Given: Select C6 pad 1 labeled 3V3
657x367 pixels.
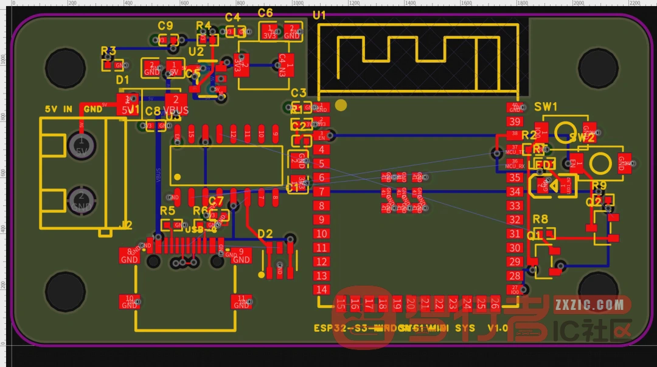Looking at the screenshot, I should point(269,32).
